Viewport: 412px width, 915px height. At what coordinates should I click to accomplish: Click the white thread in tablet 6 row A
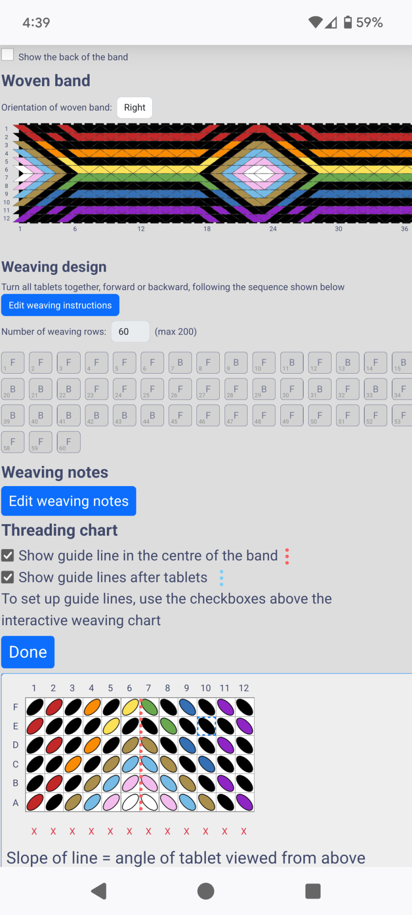pyautogui.click(x=130, y=802)
